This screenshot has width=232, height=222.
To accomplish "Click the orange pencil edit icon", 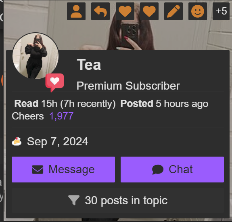I will [x=173, y=11].
